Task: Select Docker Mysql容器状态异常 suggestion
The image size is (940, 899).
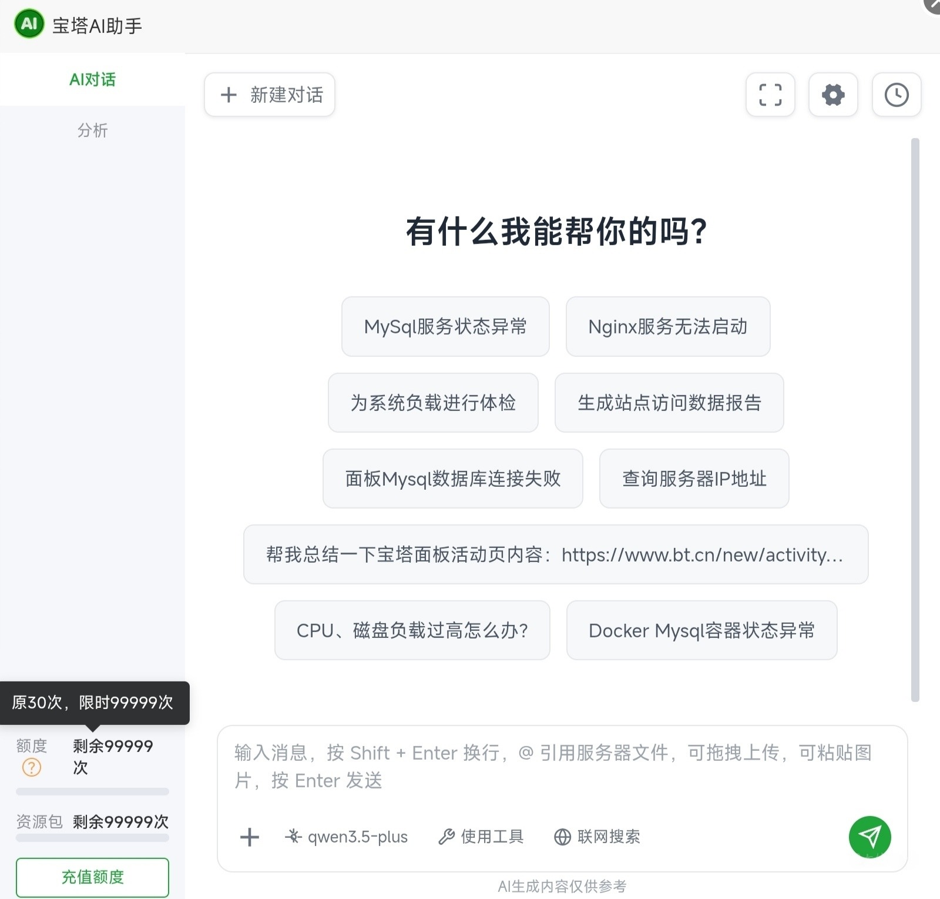Action: [x=702, y=630]
